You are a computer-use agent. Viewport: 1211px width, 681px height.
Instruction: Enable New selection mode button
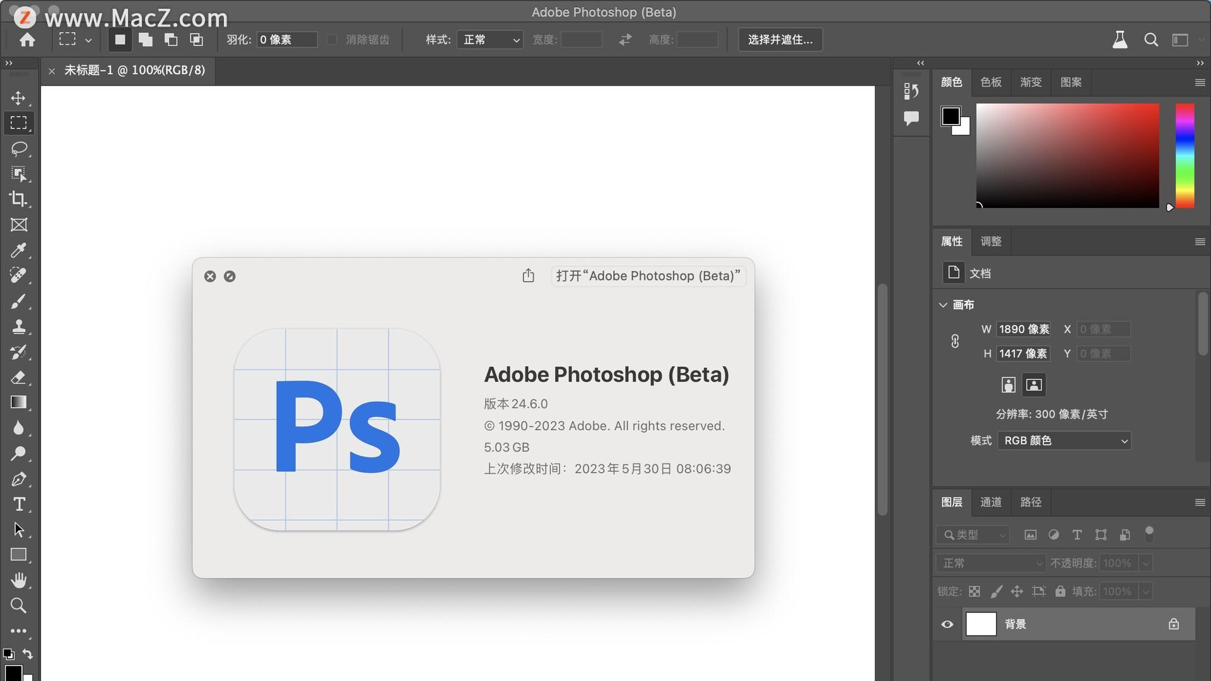[x=120, y=40]
